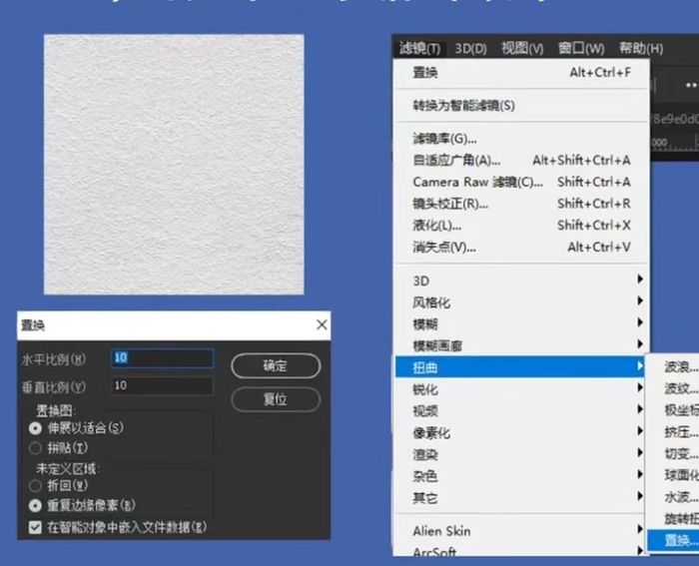Select the 折回 wrap-around radio option

37,485
